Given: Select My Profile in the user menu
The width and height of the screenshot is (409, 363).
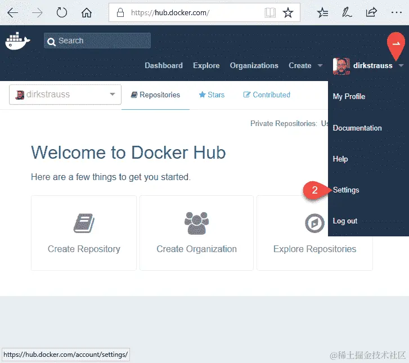Looking at the screenshot, I should [x=349, y=97].
